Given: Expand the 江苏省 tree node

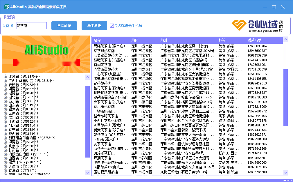Looking at the screenshot, I should point(5,77).
